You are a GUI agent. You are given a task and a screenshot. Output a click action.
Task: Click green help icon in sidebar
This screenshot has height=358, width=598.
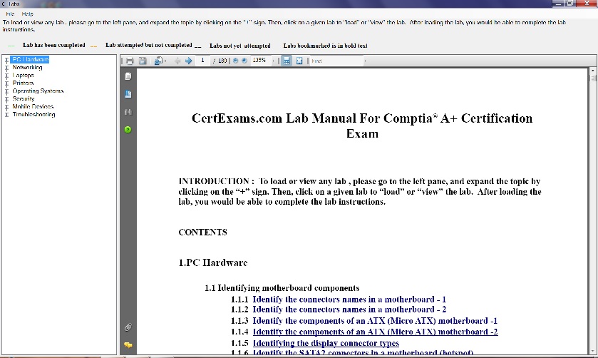[128, 130]
